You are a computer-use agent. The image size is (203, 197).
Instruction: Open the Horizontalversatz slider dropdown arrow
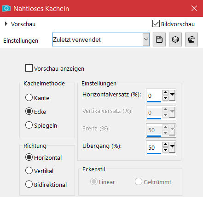point(172,95)
